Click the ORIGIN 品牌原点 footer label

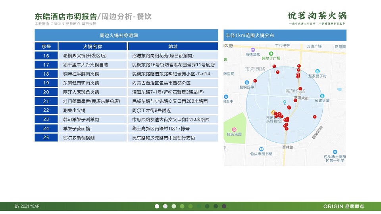tap(344, 206)
